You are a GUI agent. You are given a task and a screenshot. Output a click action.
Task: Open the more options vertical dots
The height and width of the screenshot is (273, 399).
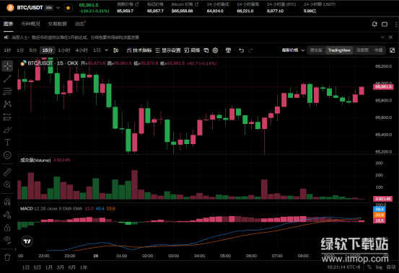click(396, 24)
